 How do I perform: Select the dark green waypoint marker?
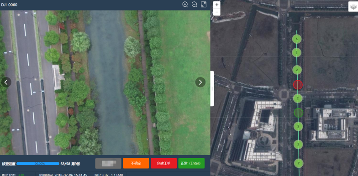tap(298, 113)
